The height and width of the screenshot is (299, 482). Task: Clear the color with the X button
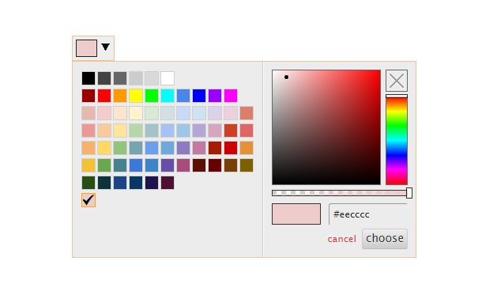tap(397, 81)
